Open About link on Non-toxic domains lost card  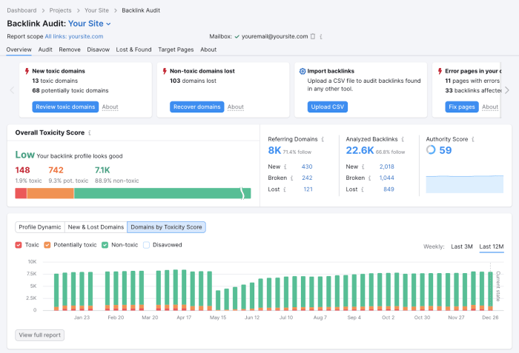click(235, 107)
